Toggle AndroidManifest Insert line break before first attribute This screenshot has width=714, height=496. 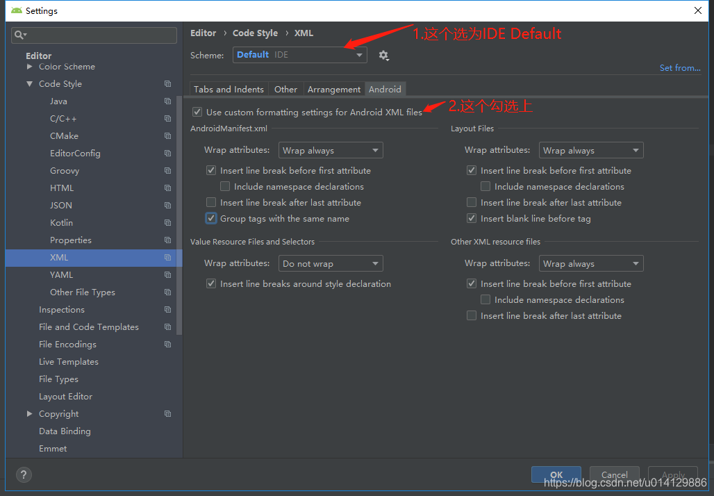pyautogui.click(x=211, y=170)
